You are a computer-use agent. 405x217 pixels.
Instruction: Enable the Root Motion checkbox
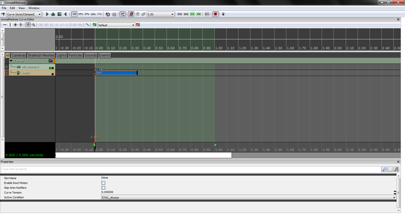pyautogui.click(x=103, y=183)
